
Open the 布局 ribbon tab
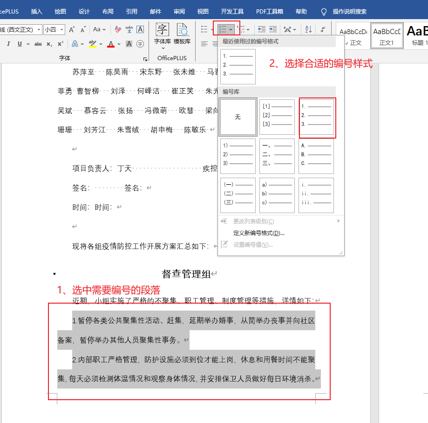[108, 12]
